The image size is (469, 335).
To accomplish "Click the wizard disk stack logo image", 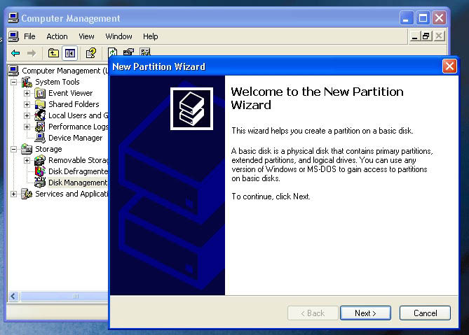I will pos(191,108).
